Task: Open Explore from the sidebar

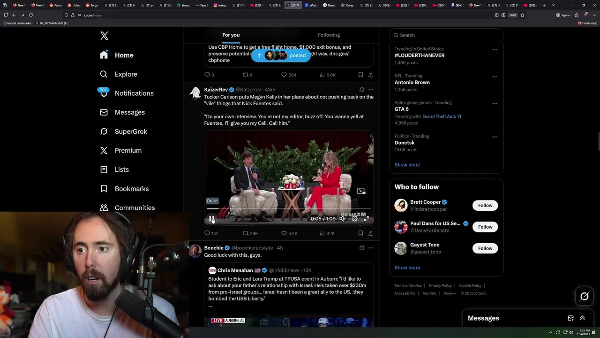Action: tap(119, 74)
